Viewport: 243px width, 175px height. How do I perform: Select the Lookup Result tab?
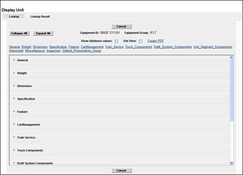tap(40, 16)
